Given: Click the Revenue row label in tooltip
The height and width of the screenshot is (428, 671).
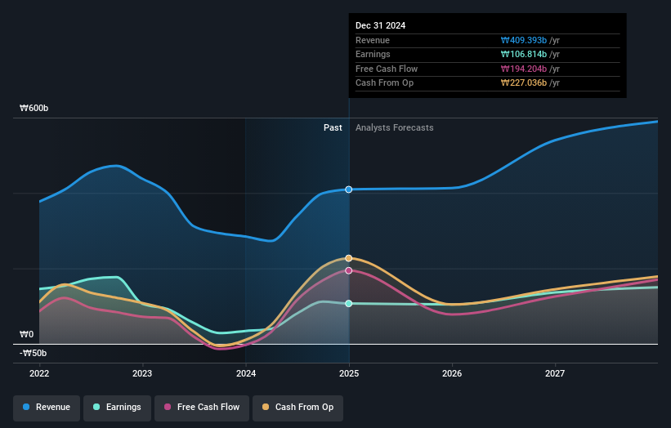Looking at the screenshot, I should pyautogui.click(x=373, y=40).
